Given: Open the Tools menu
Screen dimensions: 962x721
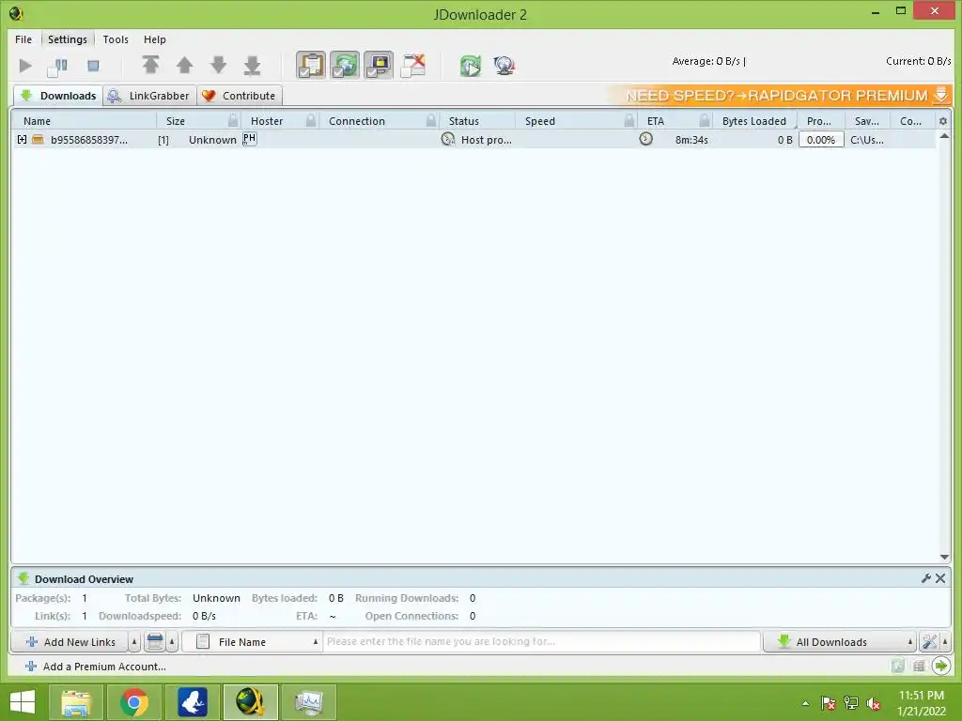Looking at the screenshot, I should pos(116,39).
